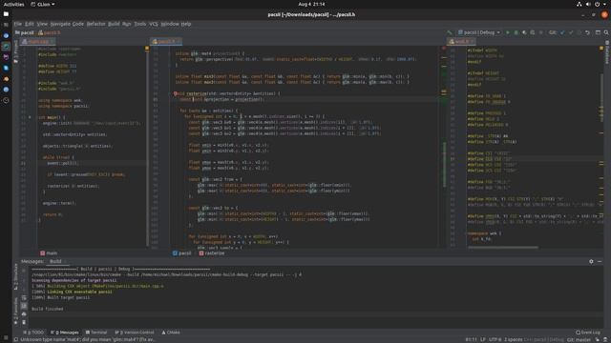Click the Git: master branch widget
The height and width of the screenshot is (343, 611).
[x=579, y=339]
